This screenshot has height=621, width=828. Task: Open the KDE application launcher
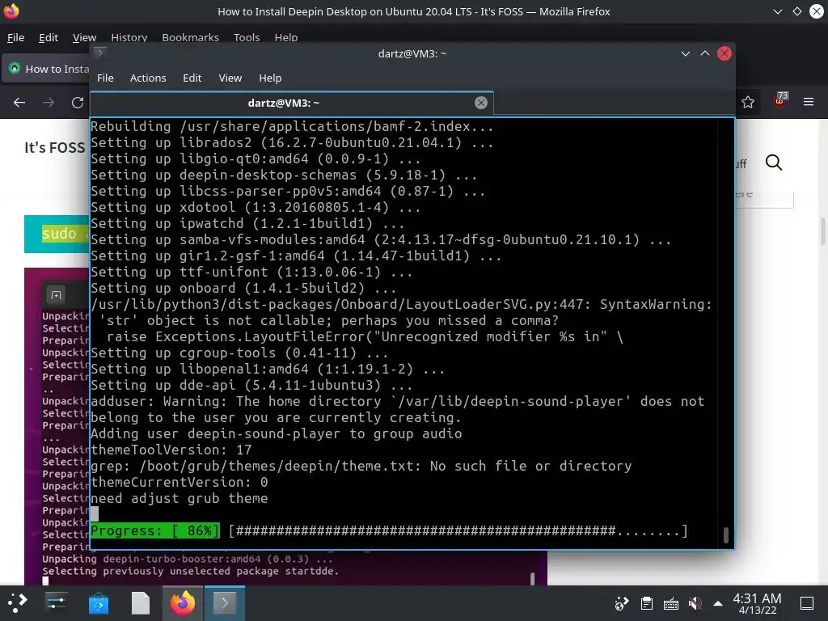click(16, 603)
